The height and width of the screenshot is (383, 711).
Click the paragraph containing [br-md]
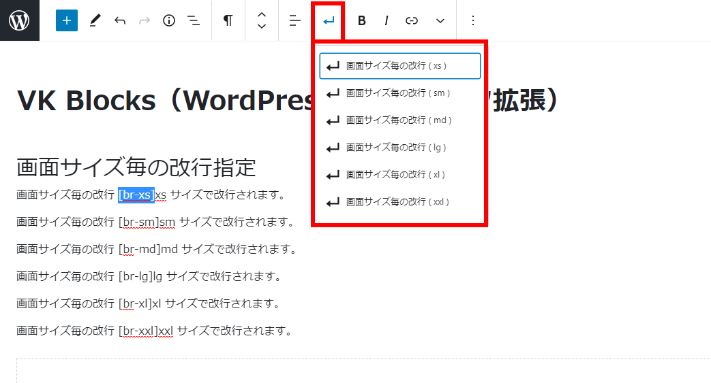click(157, 250)
